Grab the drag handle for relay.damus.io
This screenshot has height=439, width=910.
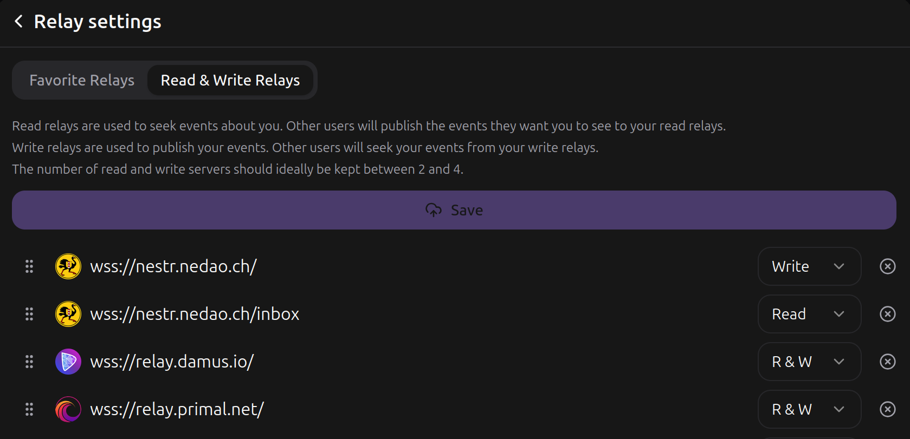tap(29, 362)
